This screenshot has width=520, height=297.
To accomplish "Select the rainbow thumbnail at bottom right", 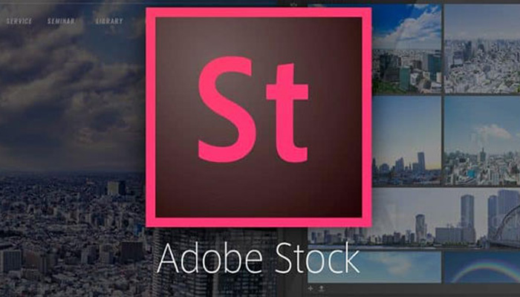I will point(481,267).
